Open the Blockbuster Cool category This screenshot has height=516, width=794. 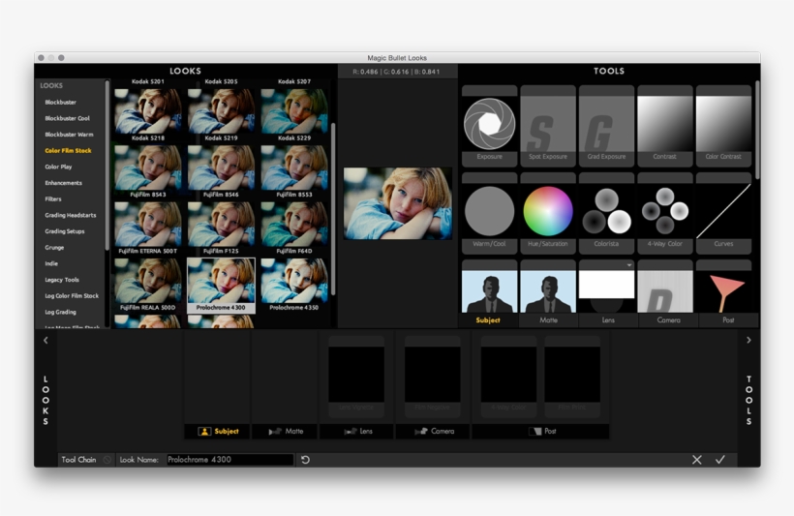coord(68,118)
